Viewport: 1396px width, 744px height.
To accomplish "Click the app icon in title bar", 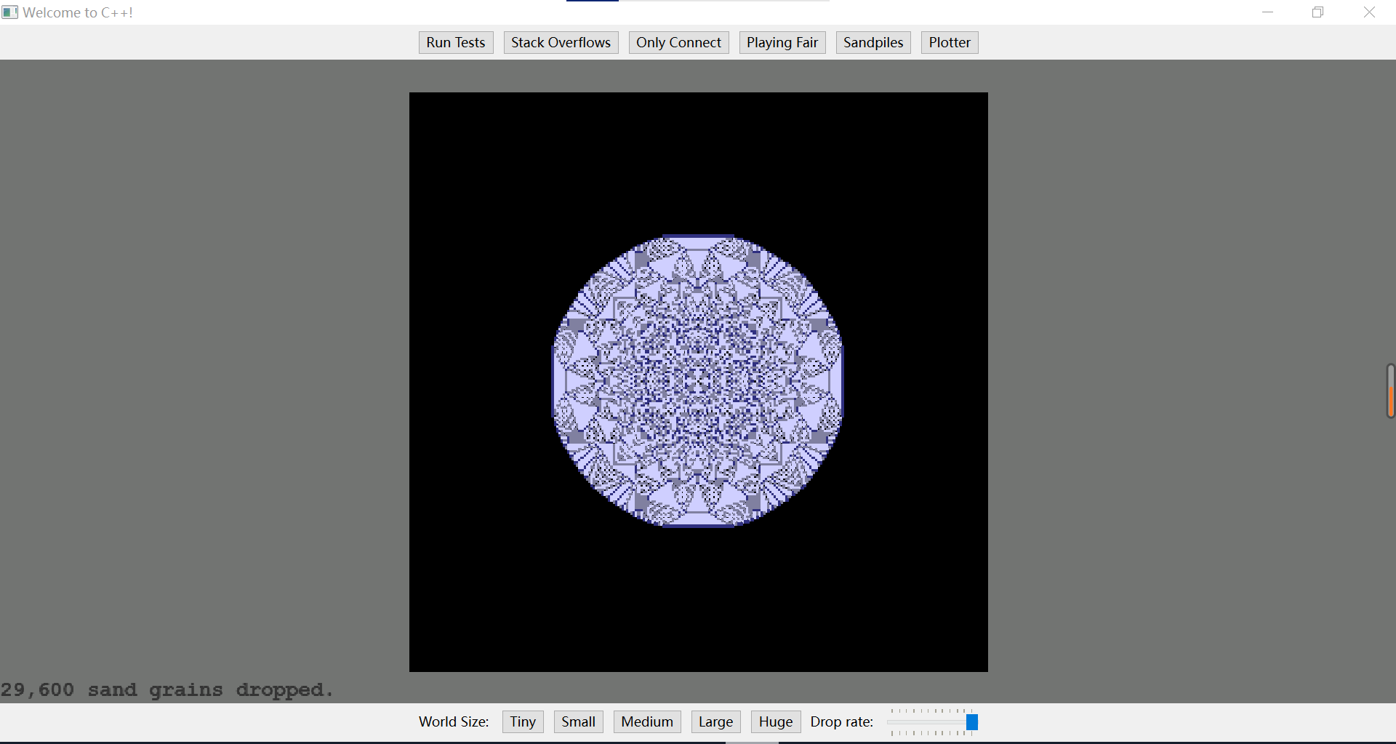I will [x=9, y=12].
